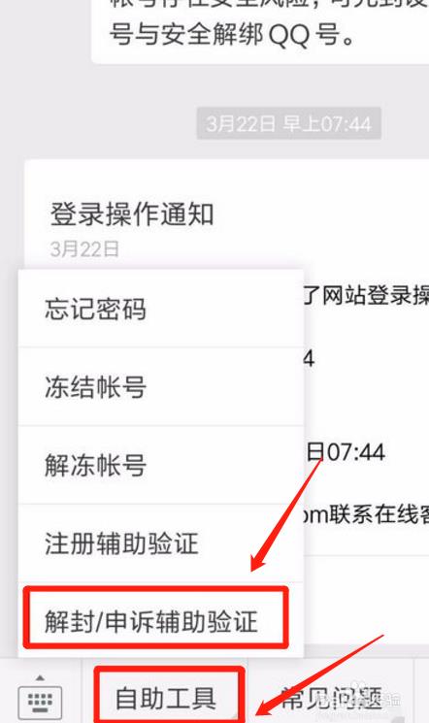
Task: Tap the gray 3月22日 date under notification title
Action: click(84, 249)
